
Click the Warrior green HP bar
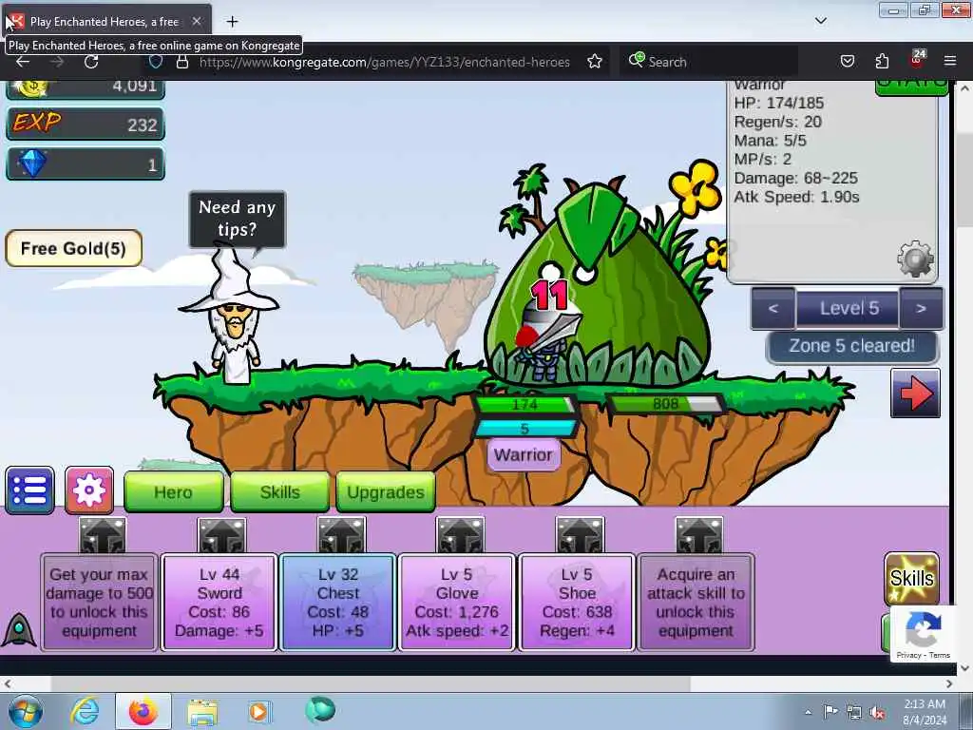pyautogui.click(x=525, y=405)
